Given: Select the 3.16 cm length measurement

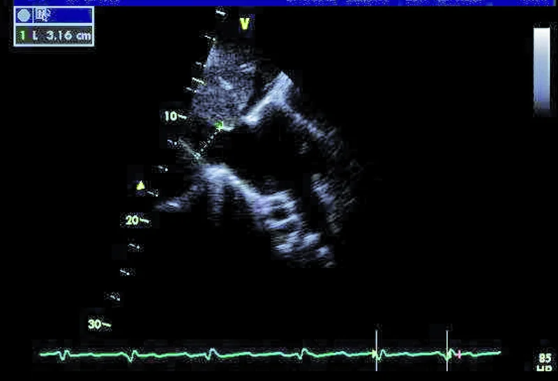Looking at the screenshot, I should click(x=54, y=36).
